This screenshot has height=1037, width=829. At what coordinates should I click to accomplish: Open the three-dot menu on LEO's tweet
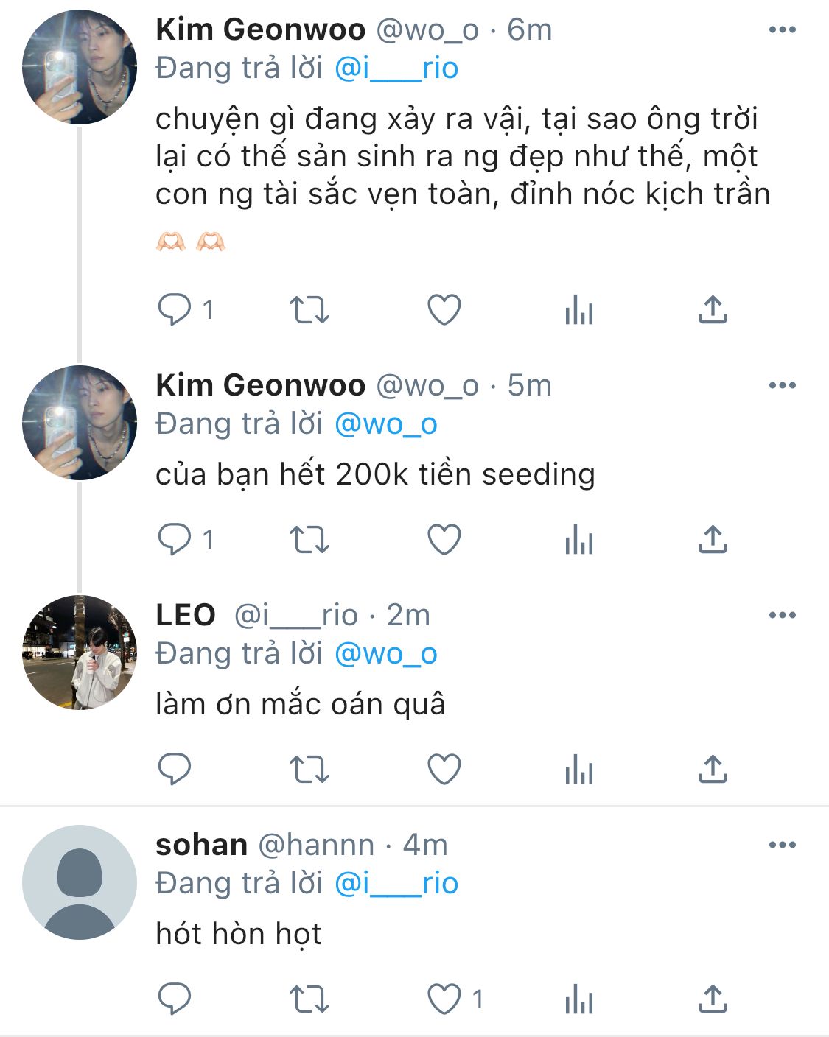click(782, 615)
